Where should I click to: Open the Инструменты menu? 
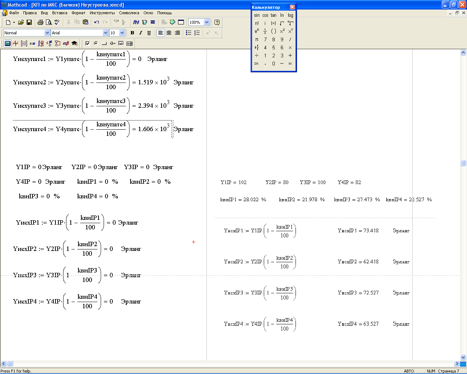tap(102, 13)
